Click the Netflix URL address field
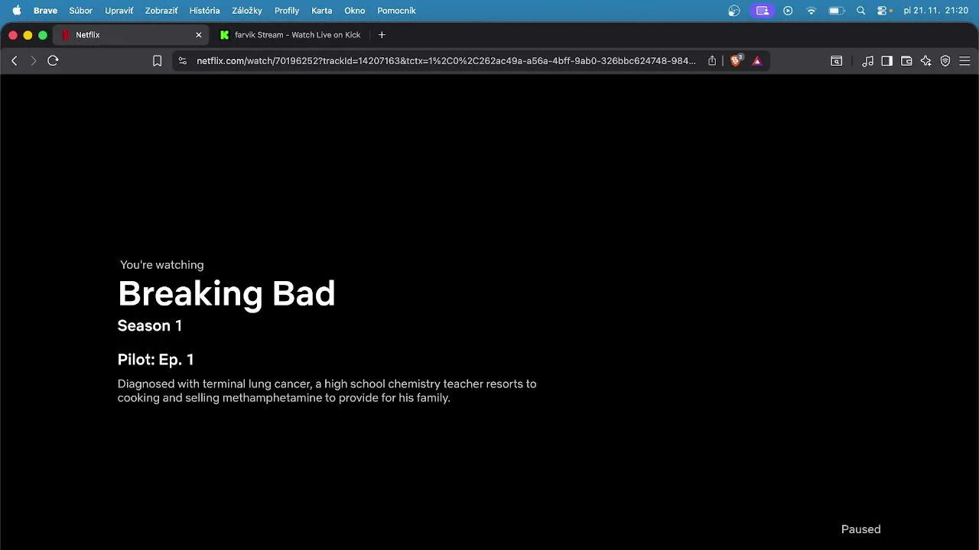Screen dimensions: 979x550 point(446,61)
